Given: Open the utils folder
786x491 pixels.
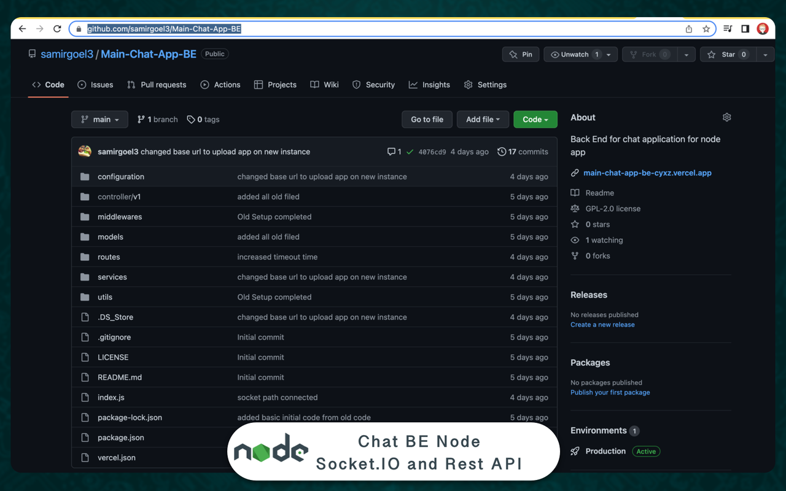Looking at the screenshot, I should tap(105, 297).
